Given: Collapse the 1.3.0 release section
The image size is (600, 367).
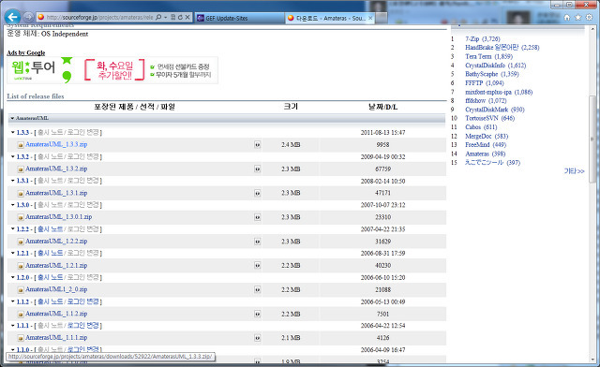Looking at the screenshot, I should point(12,205).
